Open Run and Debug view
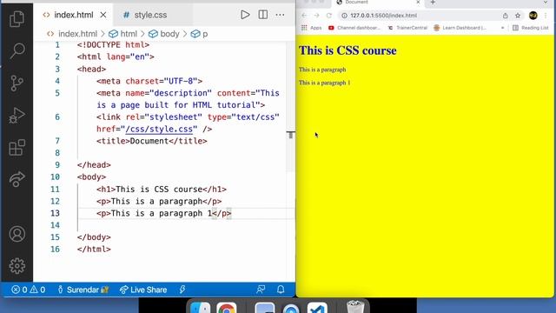 (17, 116)
